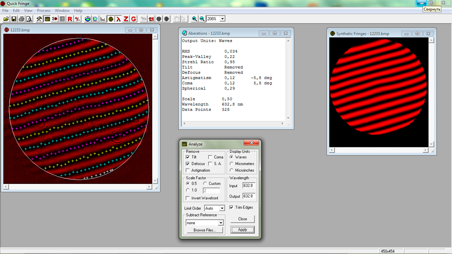Click the profile graph toolbar icon
The image size is (452, 254).
103,19
